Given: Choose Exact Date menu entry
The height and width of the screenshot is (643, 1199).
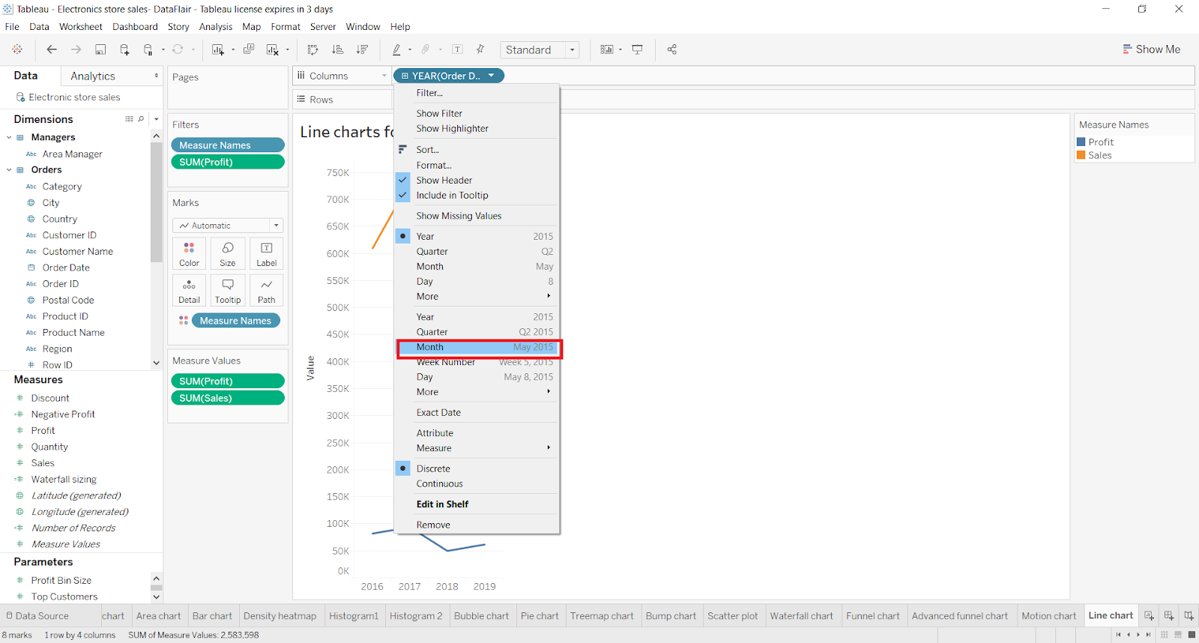Looking at the screenshot, I should pos(477,412).
